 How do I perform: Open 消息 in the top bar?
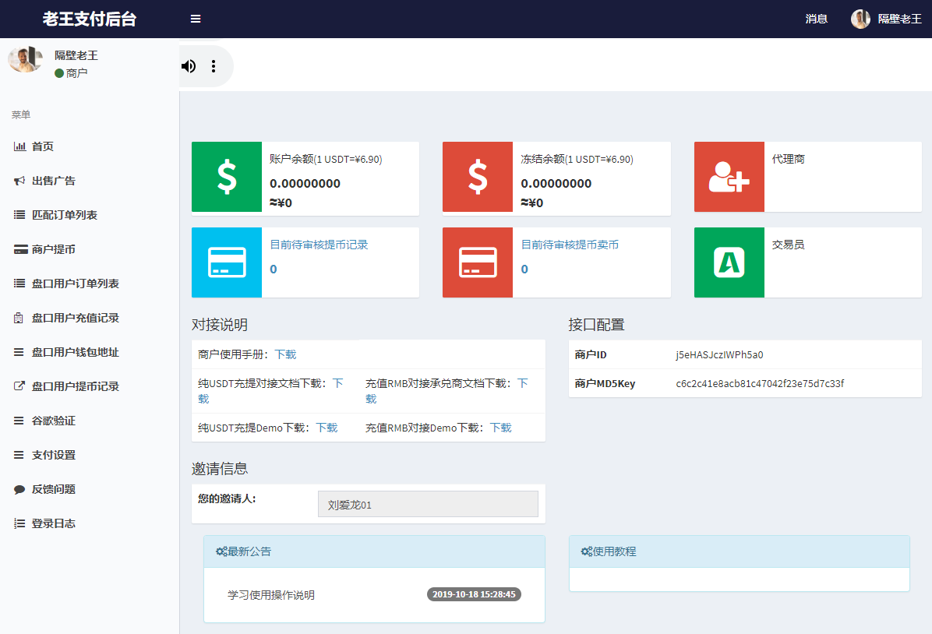click(816, 19)
